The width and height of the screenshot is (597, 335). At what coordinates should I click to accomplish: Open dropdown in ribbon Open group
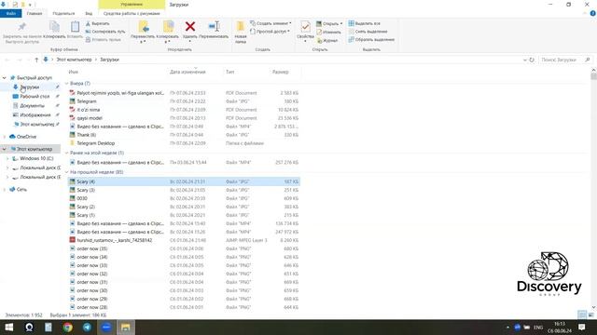(329, 23)
